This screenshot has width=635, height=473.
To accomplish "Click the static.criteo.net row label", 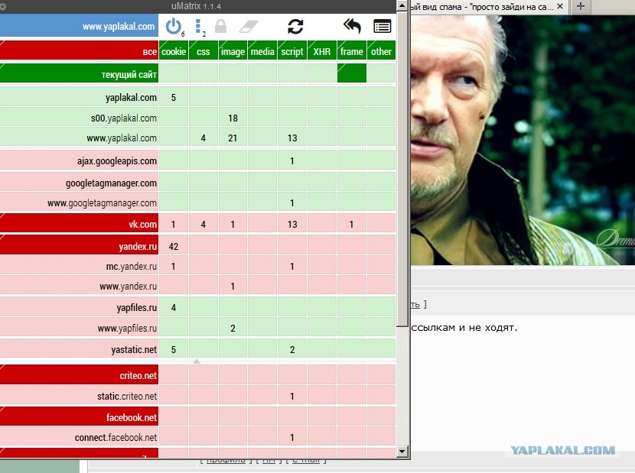I will click(x=79, y=396).
